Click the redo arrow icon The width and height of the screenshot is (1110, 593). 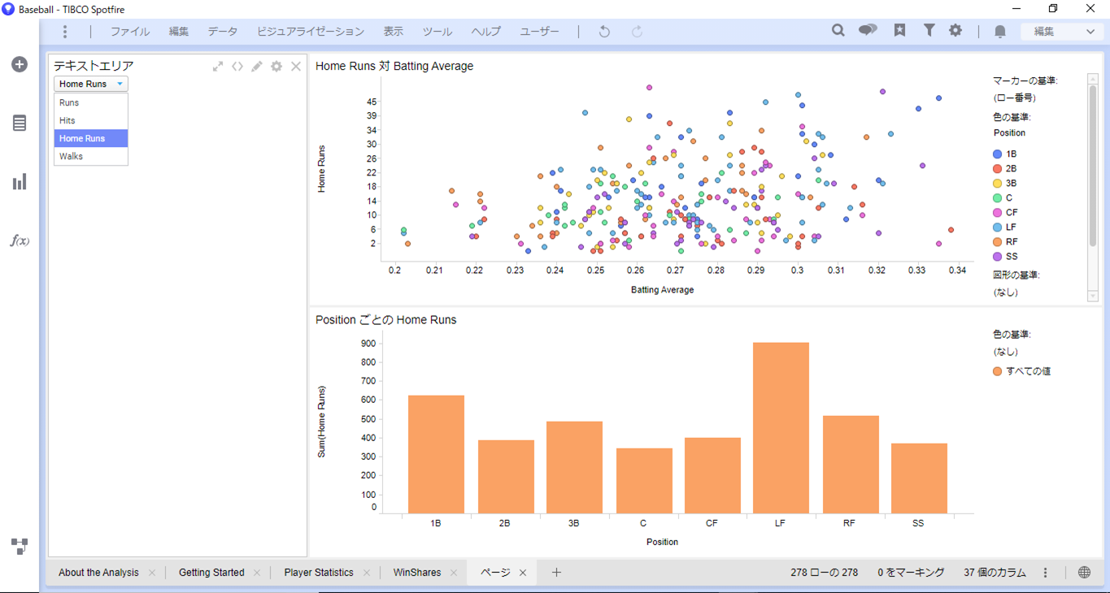pyautogui.click(x=638, y=32)
